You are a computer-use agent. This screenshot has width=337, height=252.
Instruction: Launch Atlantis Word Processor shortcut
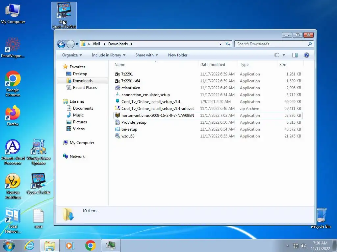[x=13, y=152]
